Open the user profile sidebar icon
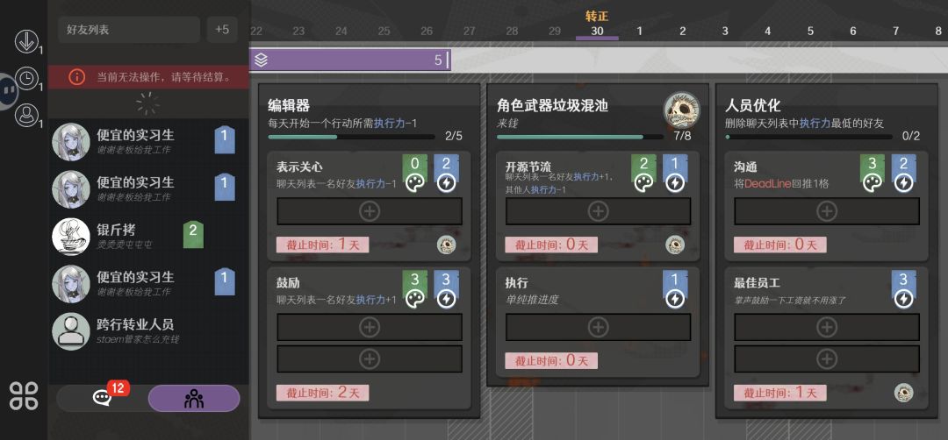 click(x=26, y=116)
